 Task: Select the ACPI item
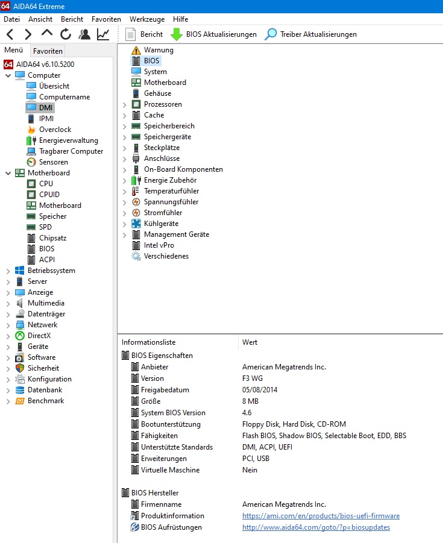click(x=41, y=260)
